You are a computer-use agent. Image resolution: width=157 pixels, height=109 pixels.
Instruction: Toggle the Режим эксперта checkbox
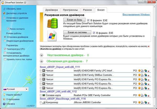(x=8, y=29)
